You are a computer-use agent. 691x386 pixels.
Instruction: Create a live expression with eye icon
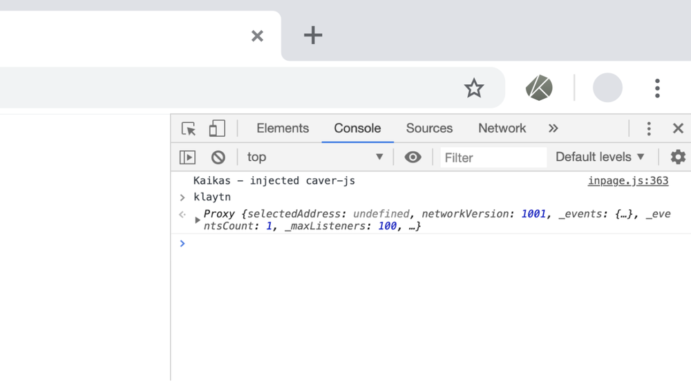[x=413, y=157]
